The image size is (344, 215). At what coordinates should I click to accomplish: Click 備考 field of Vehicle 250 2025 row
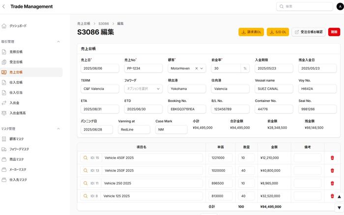pyautogui.click(x=308, y=183)
